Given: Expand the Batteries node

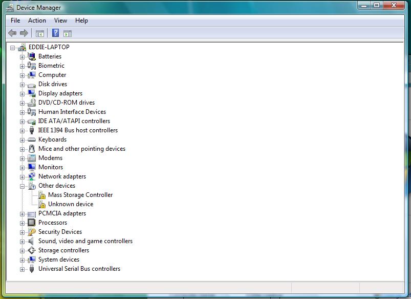Looking at the screenshot, I should [x=23, y=57].
